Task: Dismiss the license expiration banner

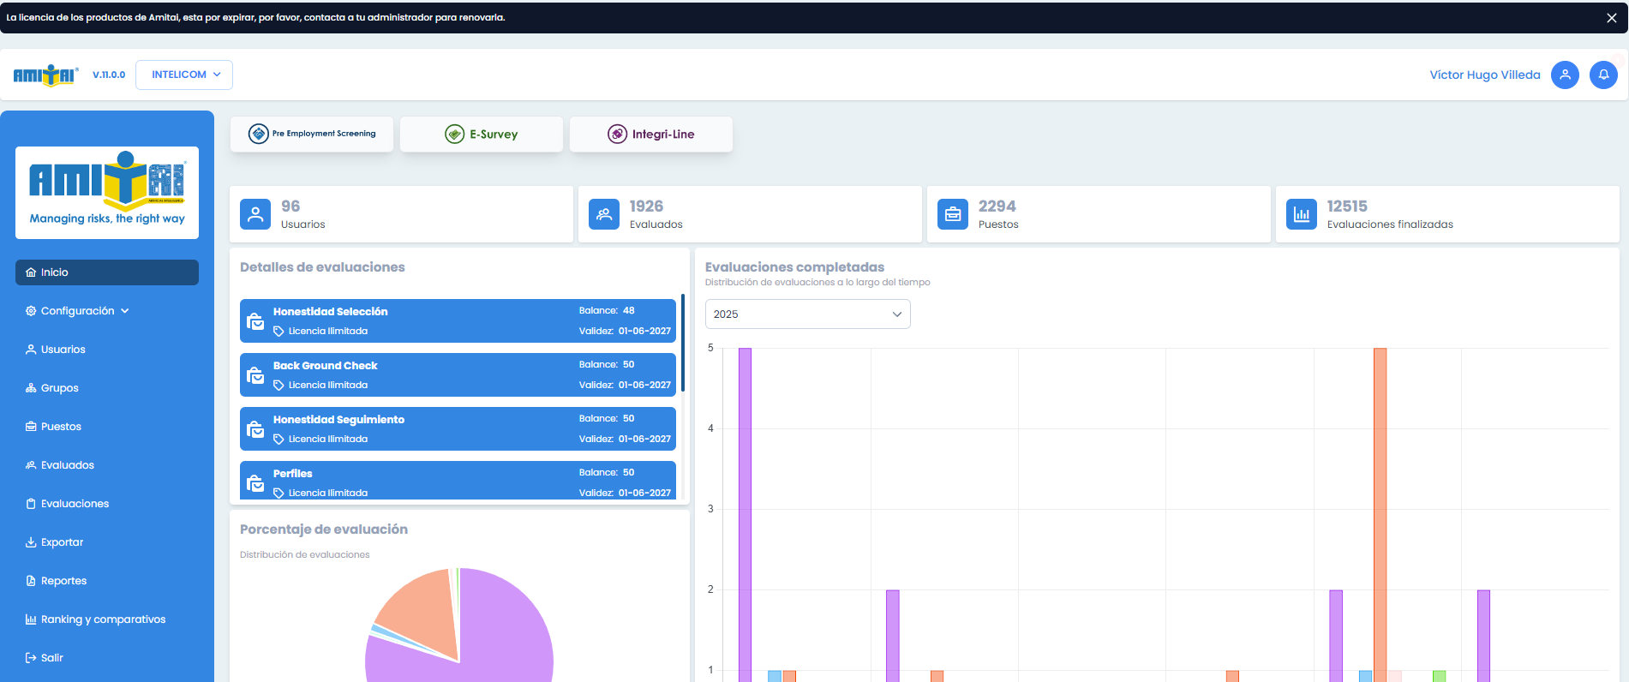Action: (x=1611, y=18)
